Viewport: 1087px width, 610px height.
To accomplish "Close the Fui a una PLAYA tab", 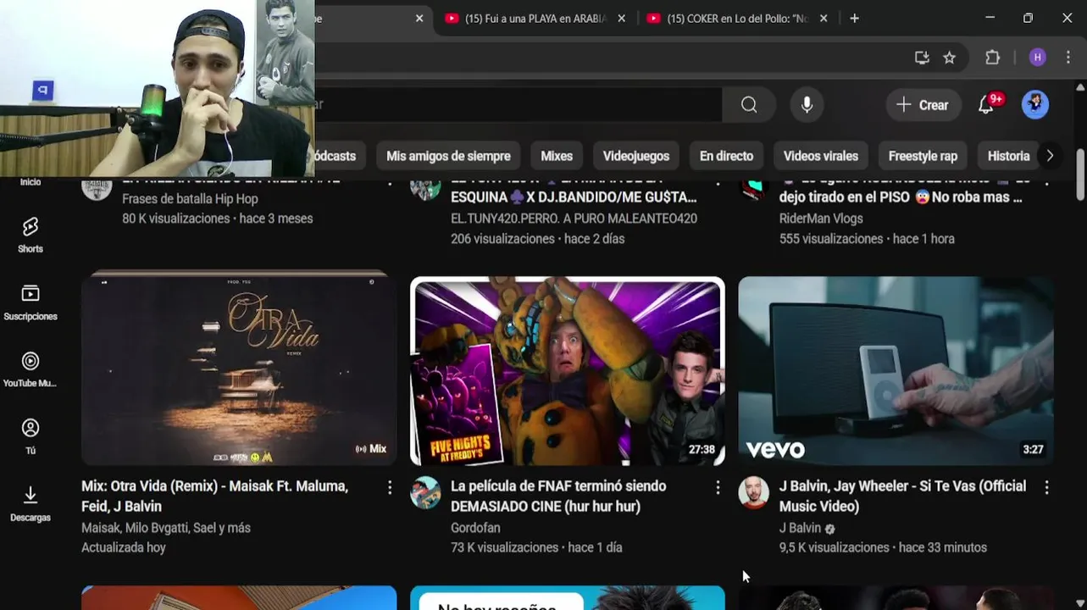I will coord(621,18).
